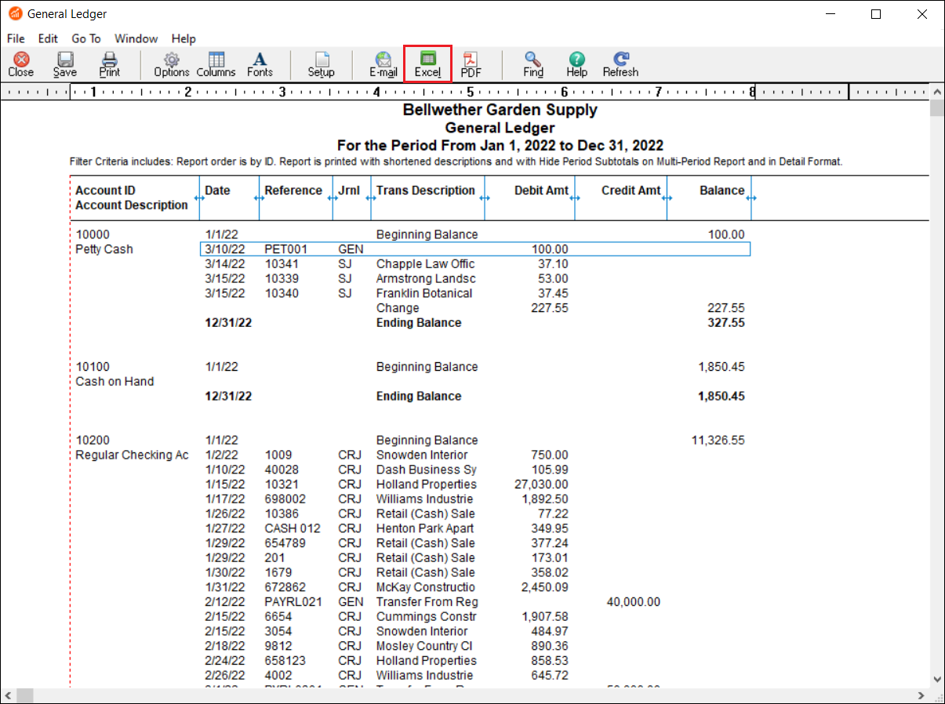Open the Window menu
The image size is (945, 704).
[136, 38]
